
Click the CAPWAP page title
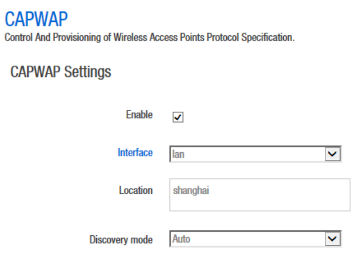click(x=36, y=20)
